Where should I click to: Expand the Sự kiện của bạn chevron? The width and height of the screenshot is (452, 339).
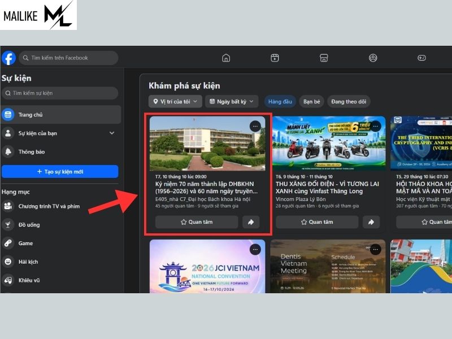[112, 133]
